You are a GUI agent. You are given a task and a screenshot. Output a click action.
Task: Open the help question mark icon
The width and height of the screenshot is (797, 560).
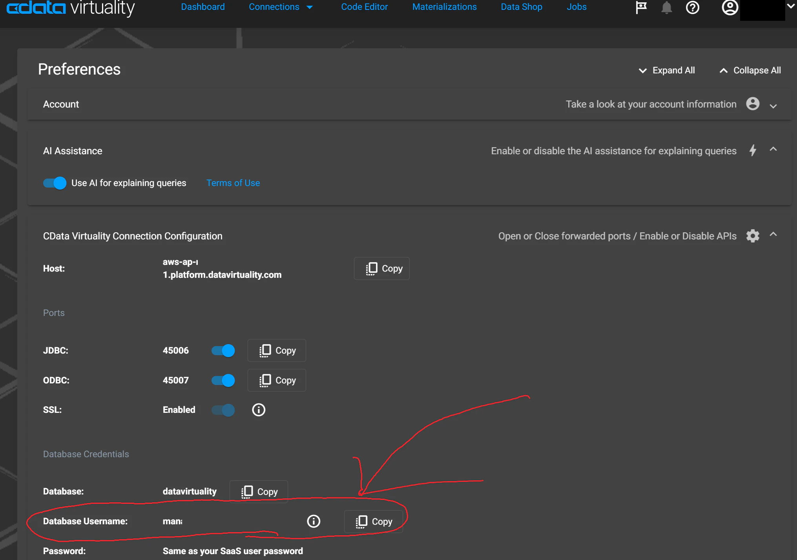pyautogui.click(x=693, y=7)
